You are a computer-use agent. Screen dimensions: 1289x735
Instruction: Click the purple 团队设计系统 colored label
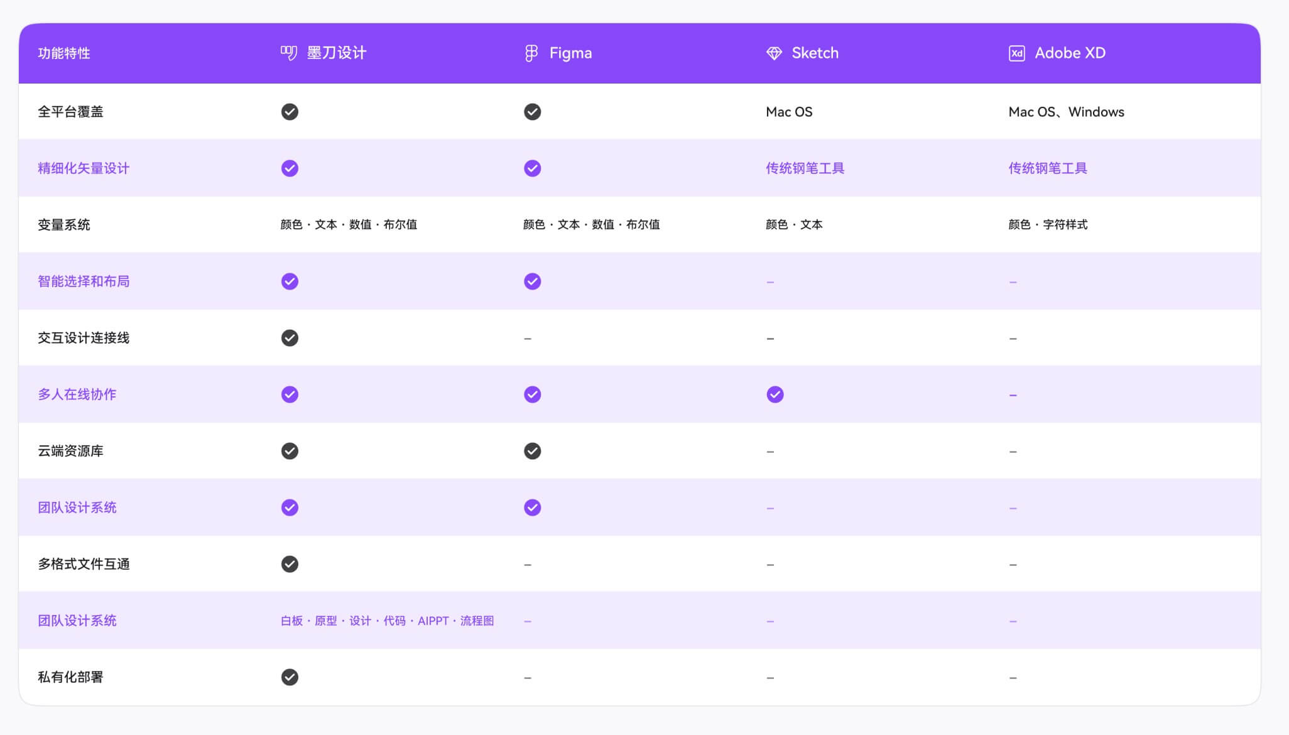tap(77, 507)
